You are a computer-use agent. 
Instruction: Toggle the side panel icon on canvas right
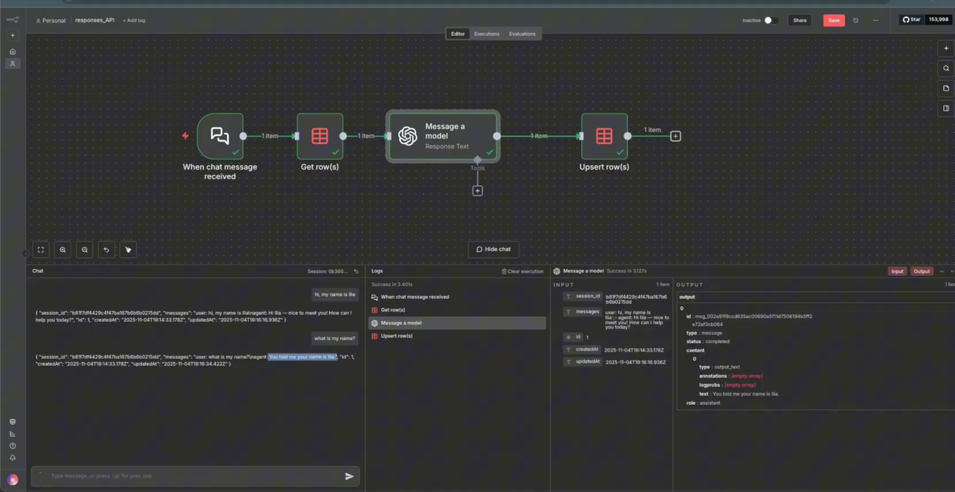(x=946, y=108)
